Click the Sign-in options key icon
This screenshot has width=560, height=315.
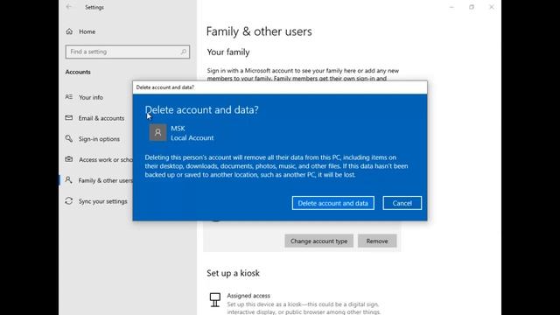click(69, 138)
